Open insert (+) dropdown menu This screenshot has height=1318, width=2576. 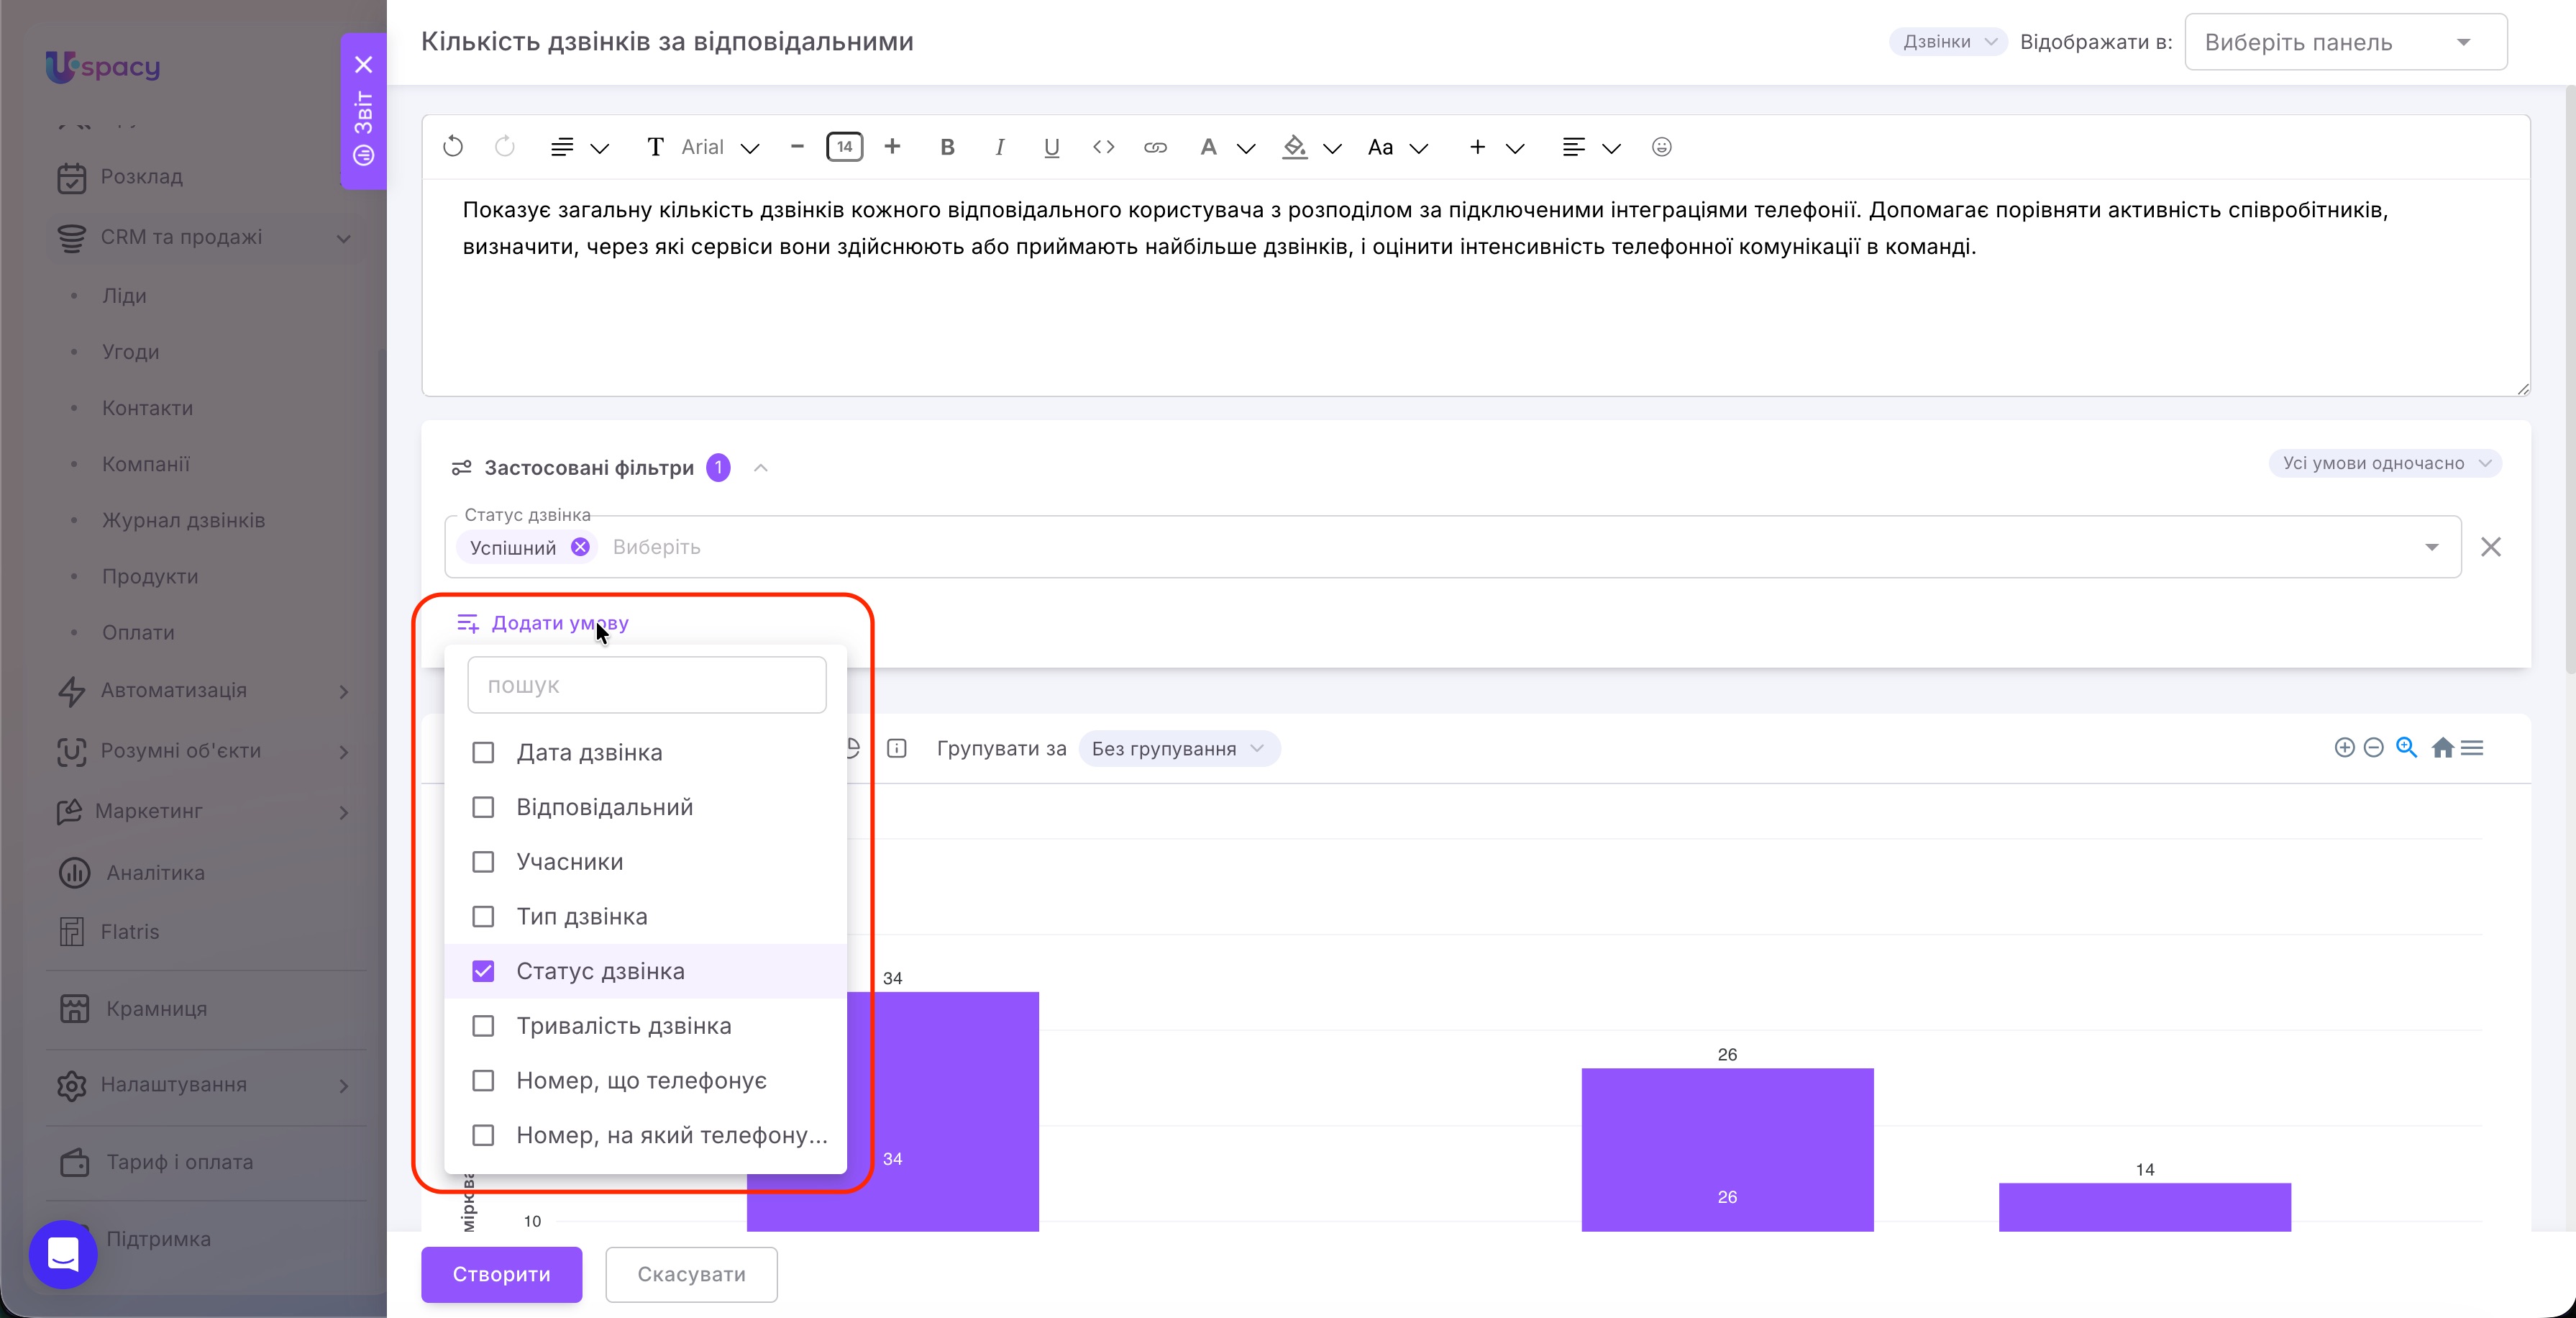[x=1496, y=147]
